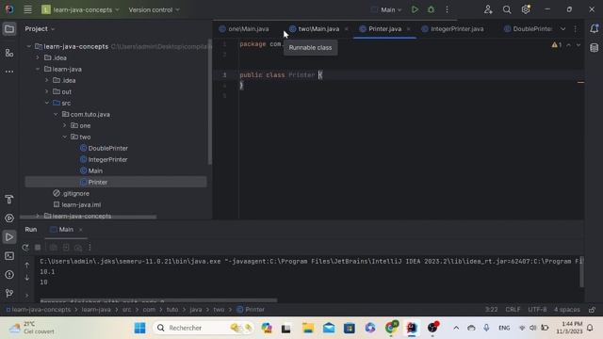Collapse the com.tuto.java package
Image resolution: width=603 pixels, height=339 pixels.
(56, 115)
